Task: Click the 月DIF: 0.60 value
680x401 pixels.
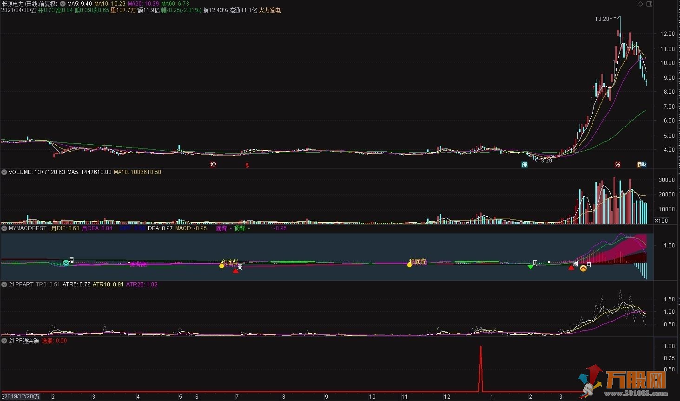Action: tap(65, 228)
